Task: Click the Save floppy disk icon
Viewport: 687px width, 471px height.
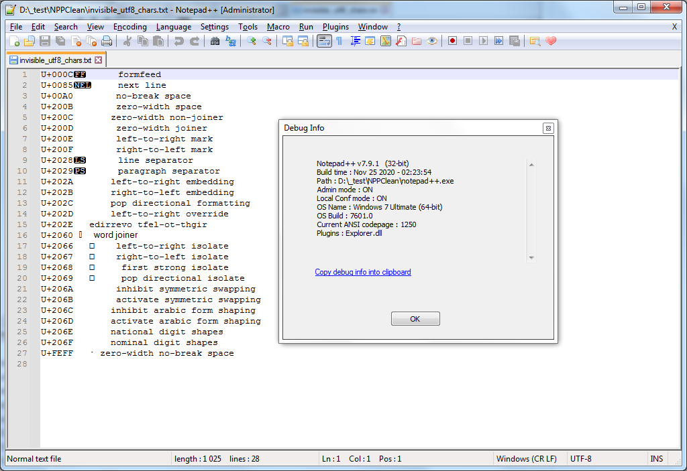Action: 45,41
